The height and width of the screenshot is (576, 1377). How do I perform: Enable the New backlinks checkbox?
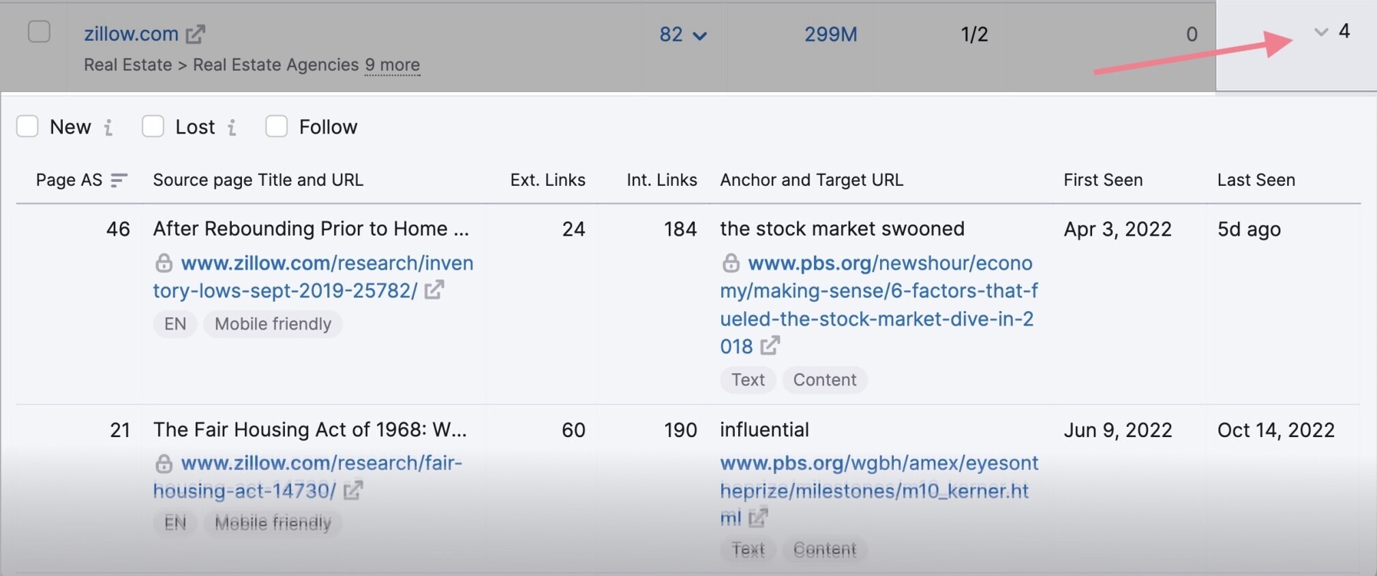[x=27, y=127]
